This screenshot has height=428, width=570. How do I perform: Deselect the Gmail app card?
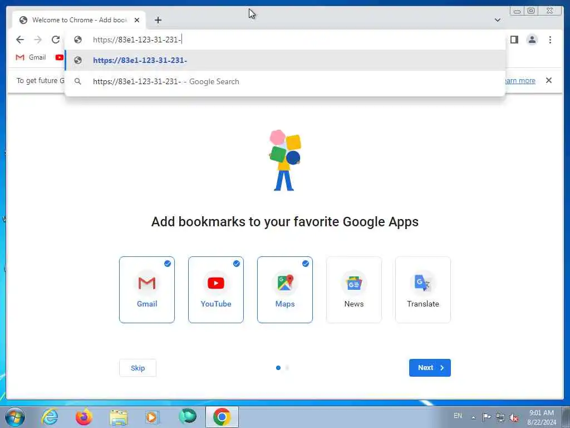tap(147, 290)
